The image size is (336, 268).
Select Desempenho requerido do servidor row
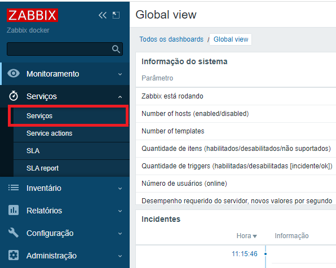[236, 198]
